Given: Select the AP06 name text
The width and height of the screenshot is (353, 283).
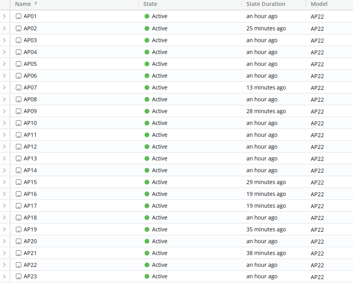Looking at the screenshot, I should coord(30,76).
